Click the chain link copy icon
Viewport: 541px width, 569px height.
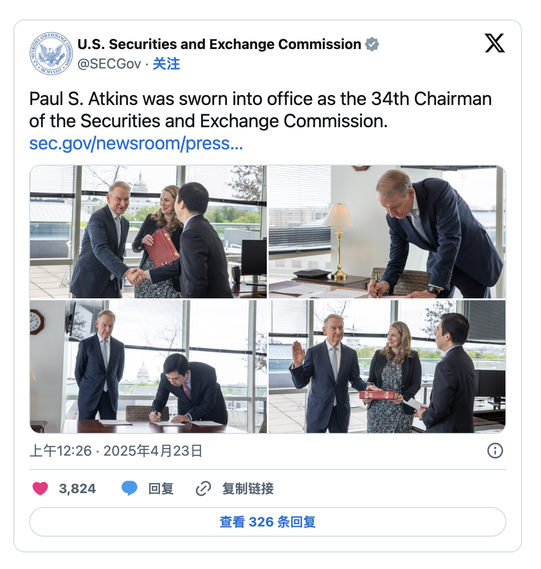coord(203,489)
